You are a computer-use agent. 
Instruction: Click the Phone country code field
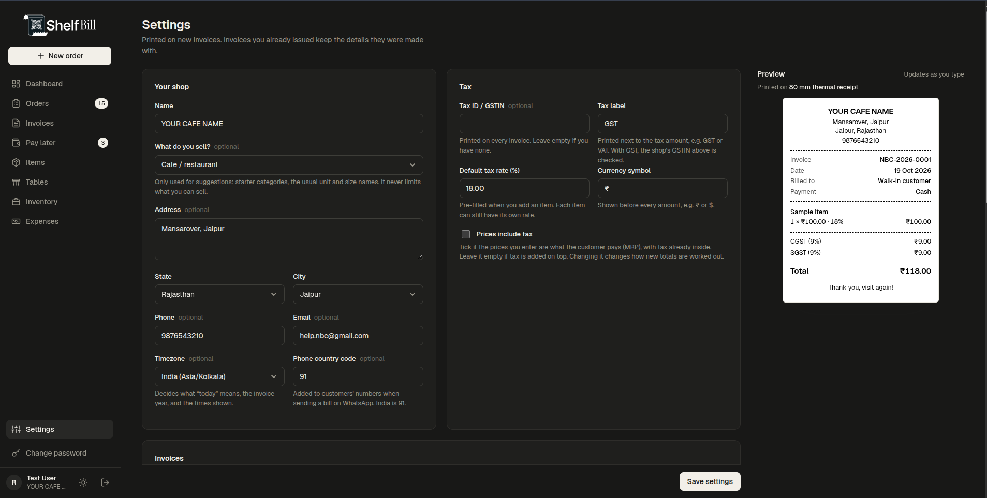pos(358,376)
